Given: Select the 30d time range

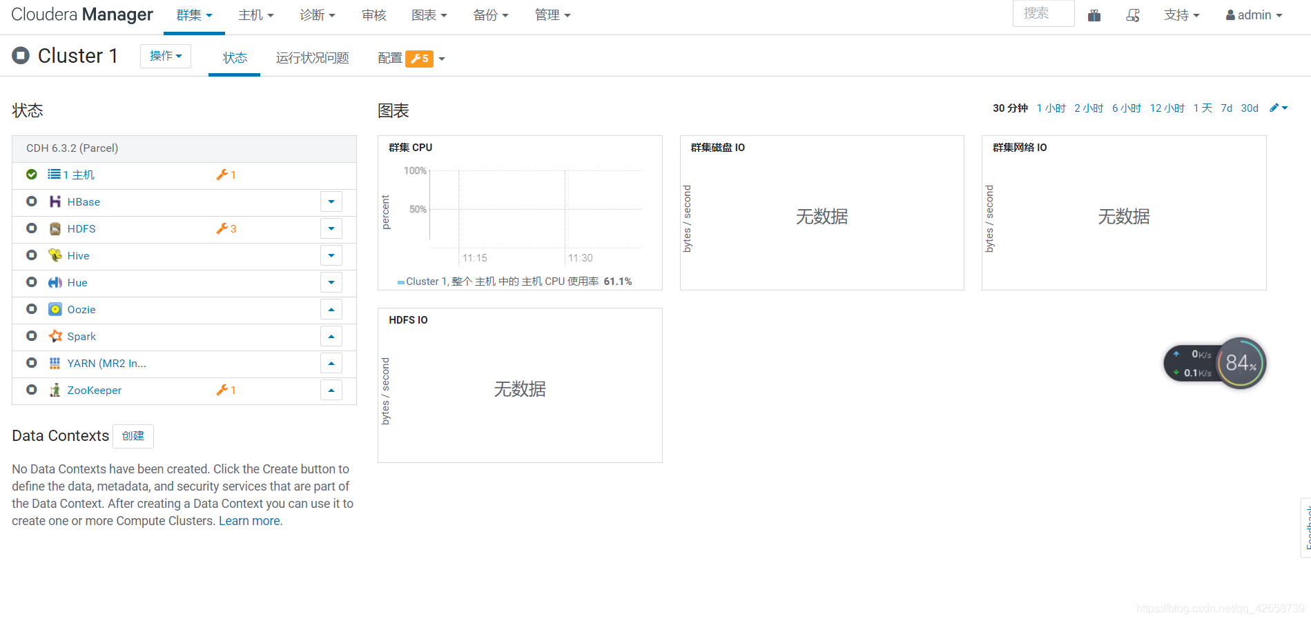Looking at the screenshot, I should [1250, 108].
